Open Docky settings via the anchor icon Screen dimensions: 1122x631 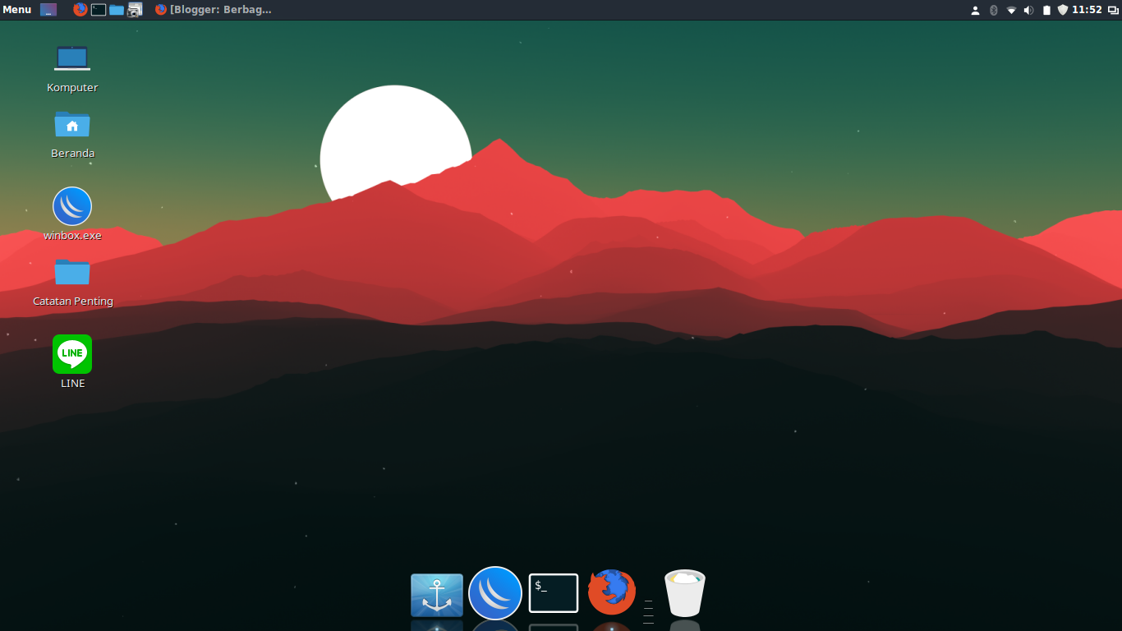[436, 592]
